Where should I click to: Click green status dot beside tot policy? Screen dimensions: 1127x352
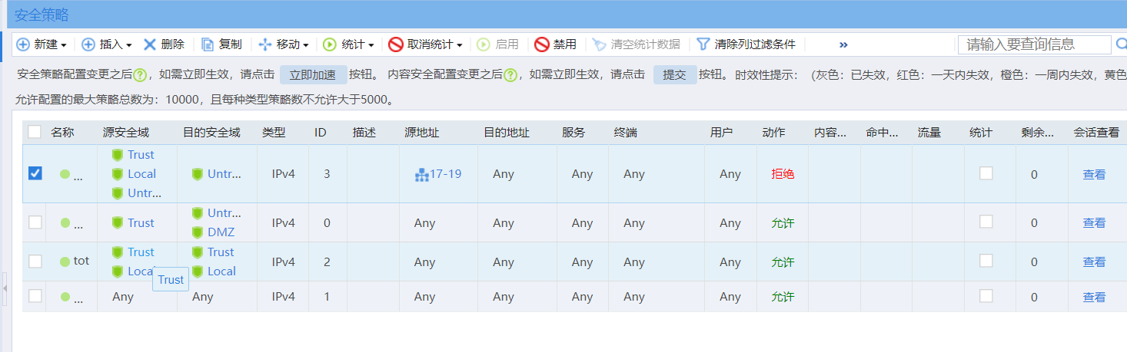pyautogui.click(x=65, y=262)
